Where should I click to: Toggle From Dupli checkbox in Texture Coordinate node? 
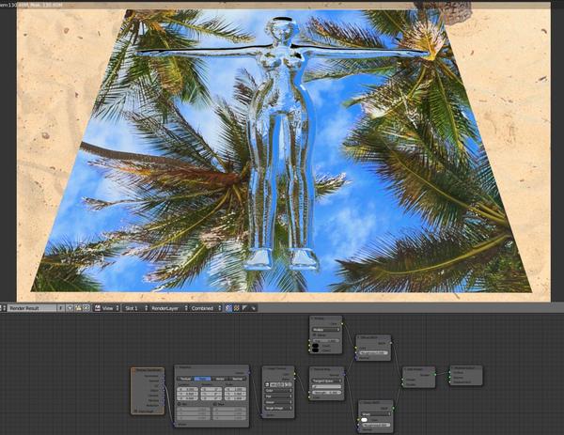pos(134,411)
